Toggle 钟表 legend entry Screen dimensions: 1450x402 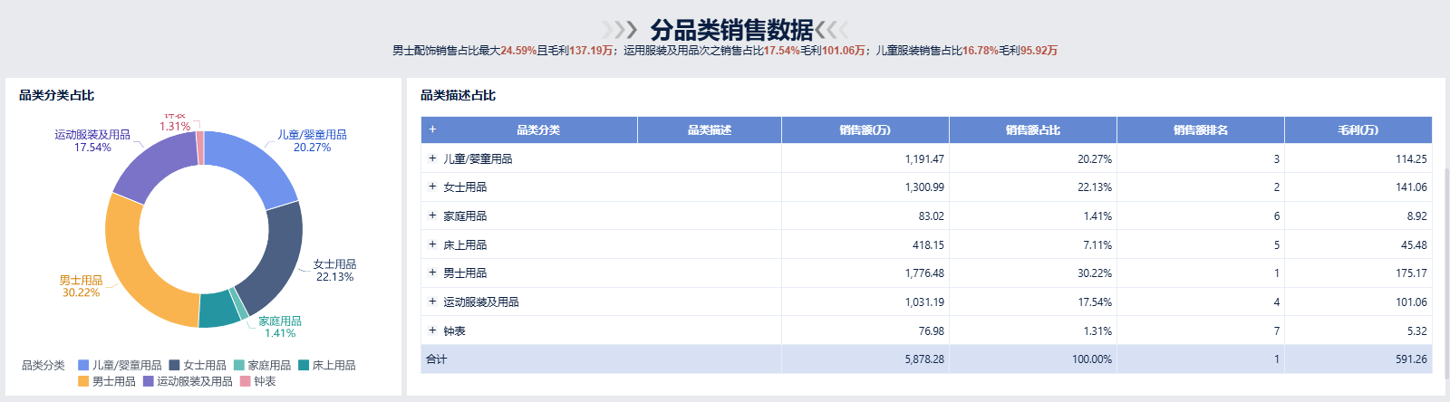tap(258, 382)
